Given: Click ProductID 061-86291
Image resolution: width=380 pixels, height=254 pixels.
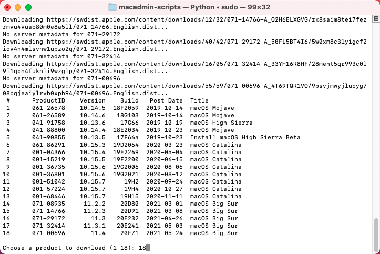Looking at the screenshot, I should pyautogui.click(x=48, y=145).
